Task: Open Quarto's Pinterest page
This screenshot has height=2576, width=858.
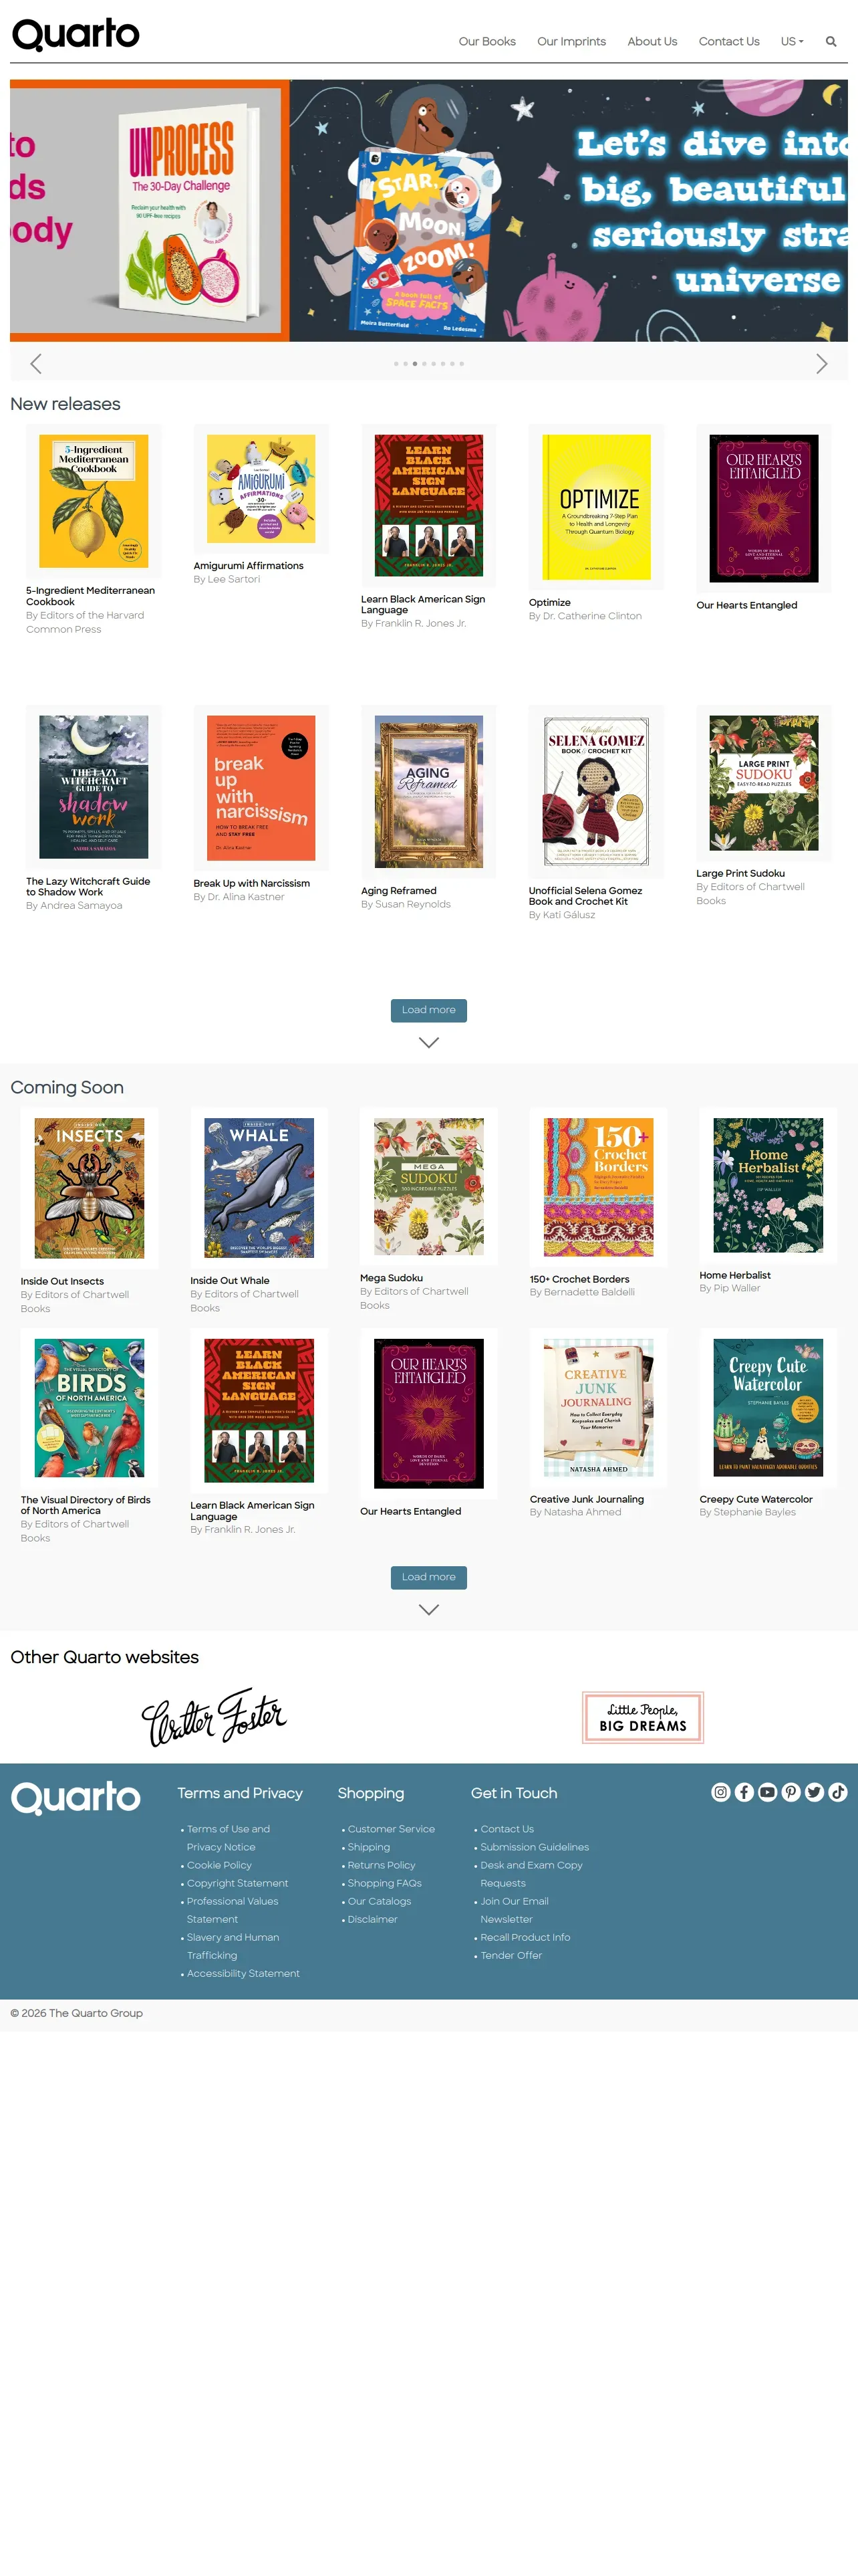Action: (x=791, y=1792)
